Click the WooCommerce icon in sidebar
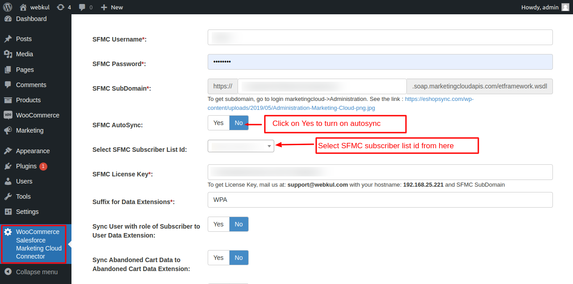 tap(8, 115)
